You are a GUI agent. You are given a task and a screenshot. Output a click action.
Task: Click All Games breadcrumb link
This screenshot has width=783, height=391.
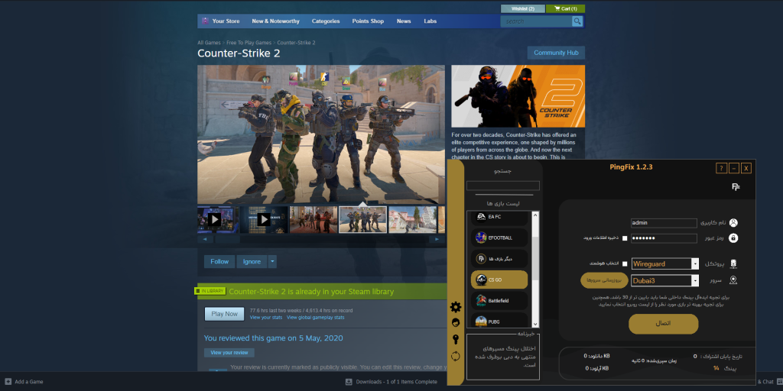(210, 43)
